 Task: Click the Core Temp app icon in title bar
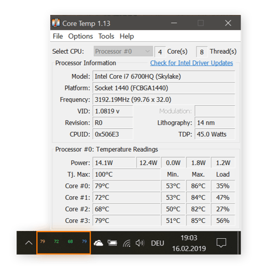[x=56, y=23]
